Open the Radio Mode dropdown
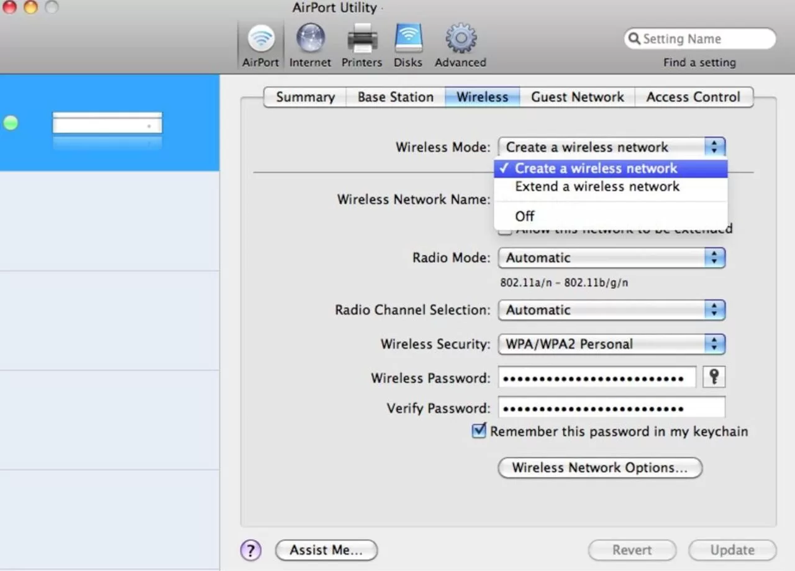 [611, 258]
